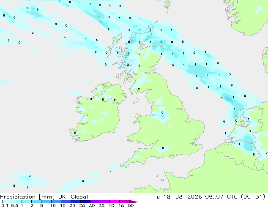Click the '10' legend scale label
Viewport: 268px width, 207px height.
click(53, 205)
